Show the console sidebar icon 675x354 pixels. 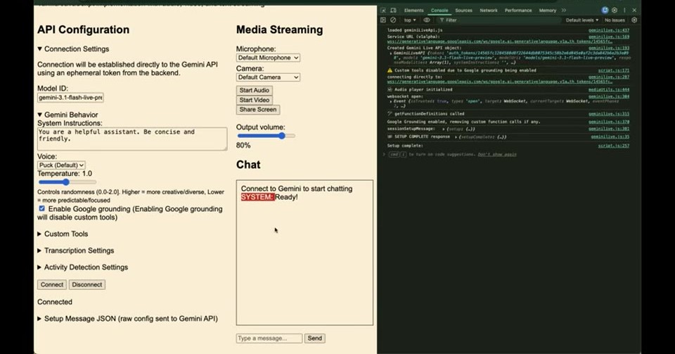(x=383, y=20)
